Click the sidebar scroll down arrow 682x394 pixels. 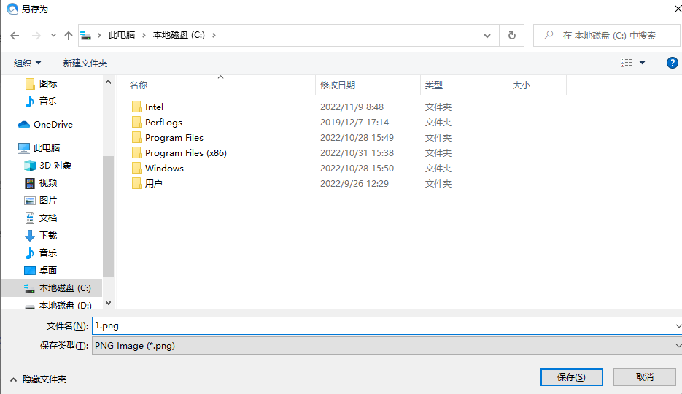(108, 302)
